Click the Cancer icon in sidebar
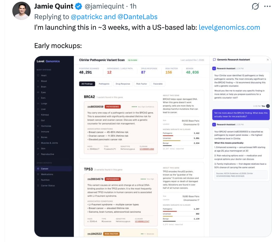 click(38, 169)
